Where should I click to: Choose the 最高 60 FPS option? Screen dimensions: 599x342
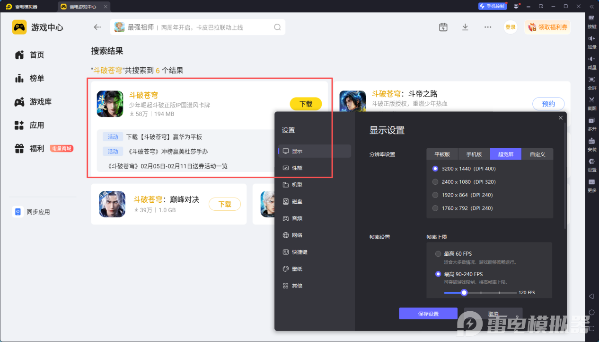click(438, 254)
